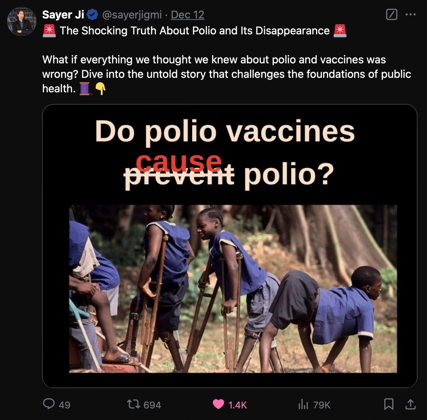Viewport: 427px width, 420px height.
Task: Click the 79K views count
Action: (322, 405)
